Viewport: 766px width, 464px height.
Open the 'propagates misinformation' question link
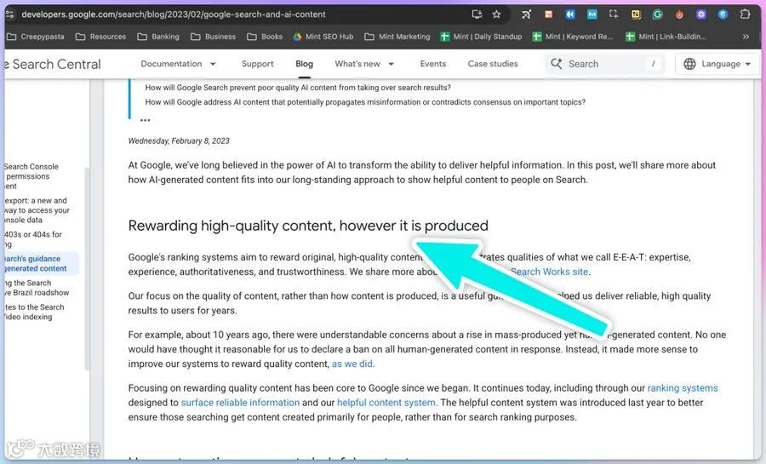tap(365, 102)
